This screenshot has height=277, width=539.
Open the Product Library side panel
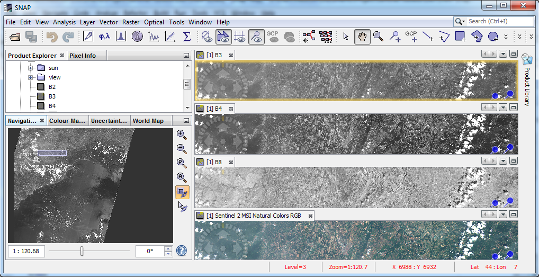point(526,79)
